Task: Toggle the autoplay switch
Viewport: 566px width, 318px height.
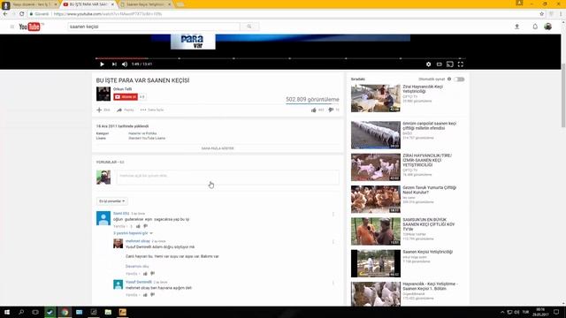Action: click(x=459, y=79)
